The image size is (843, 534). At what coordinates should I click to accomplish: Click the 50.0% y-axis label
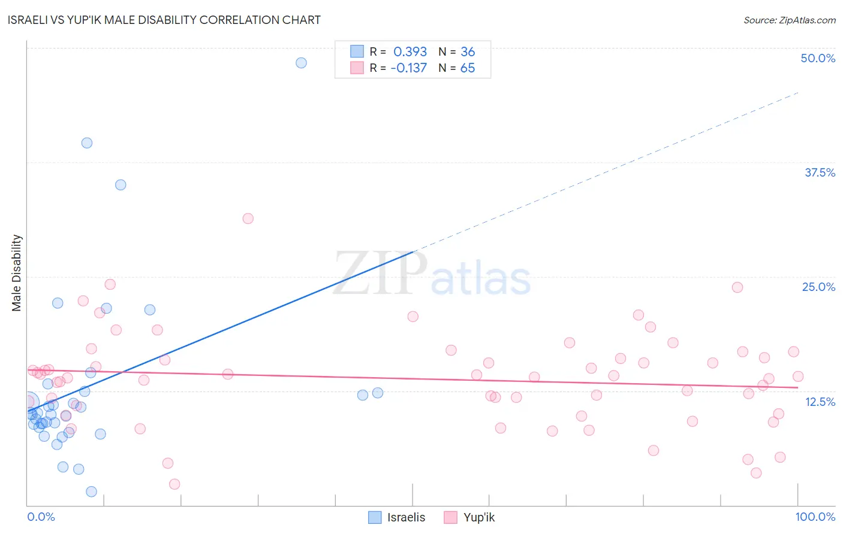coord(818,58)
